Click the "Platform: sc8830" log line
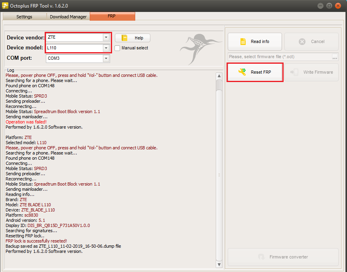 click(x=22, y=215)
